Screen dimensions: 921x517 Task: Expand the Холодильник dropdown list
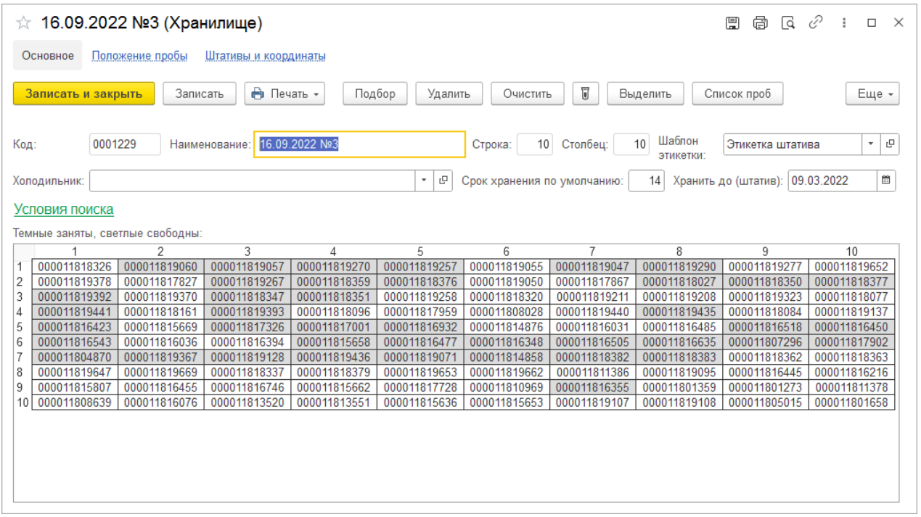pos(425,181)
